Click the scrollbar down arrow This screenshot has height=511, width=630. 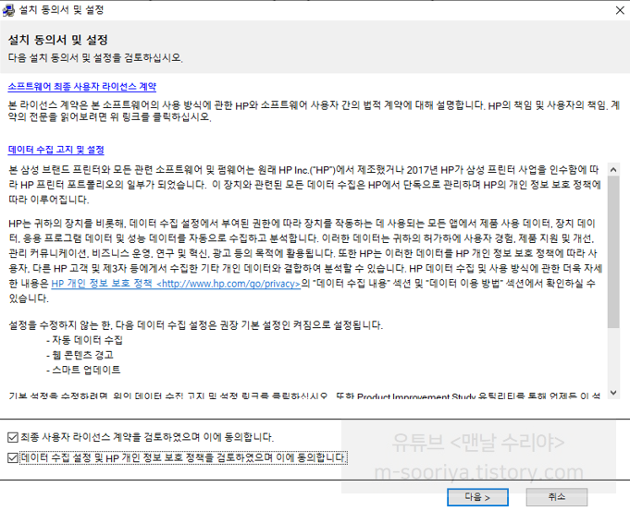(613, 392)
